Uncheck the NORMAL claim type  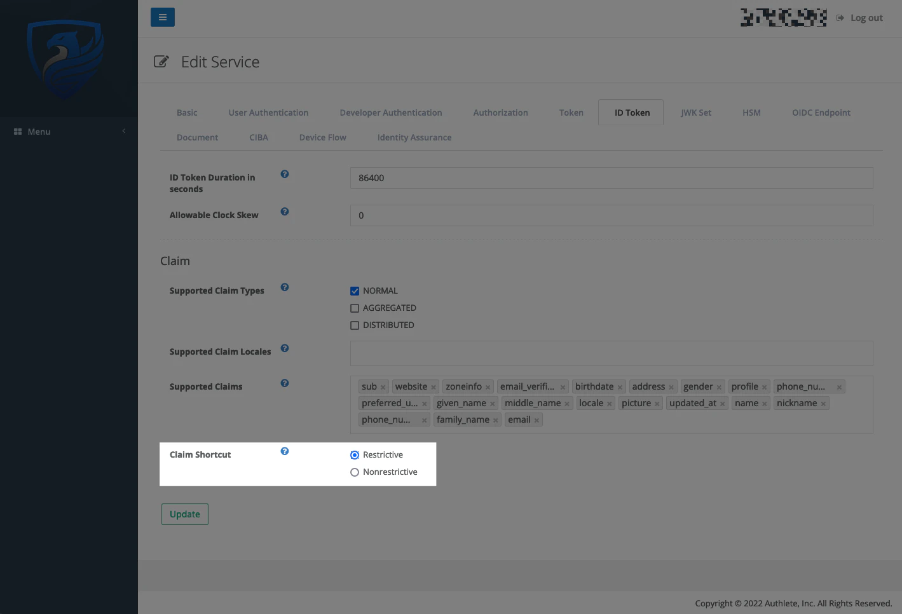coord(354,290)
